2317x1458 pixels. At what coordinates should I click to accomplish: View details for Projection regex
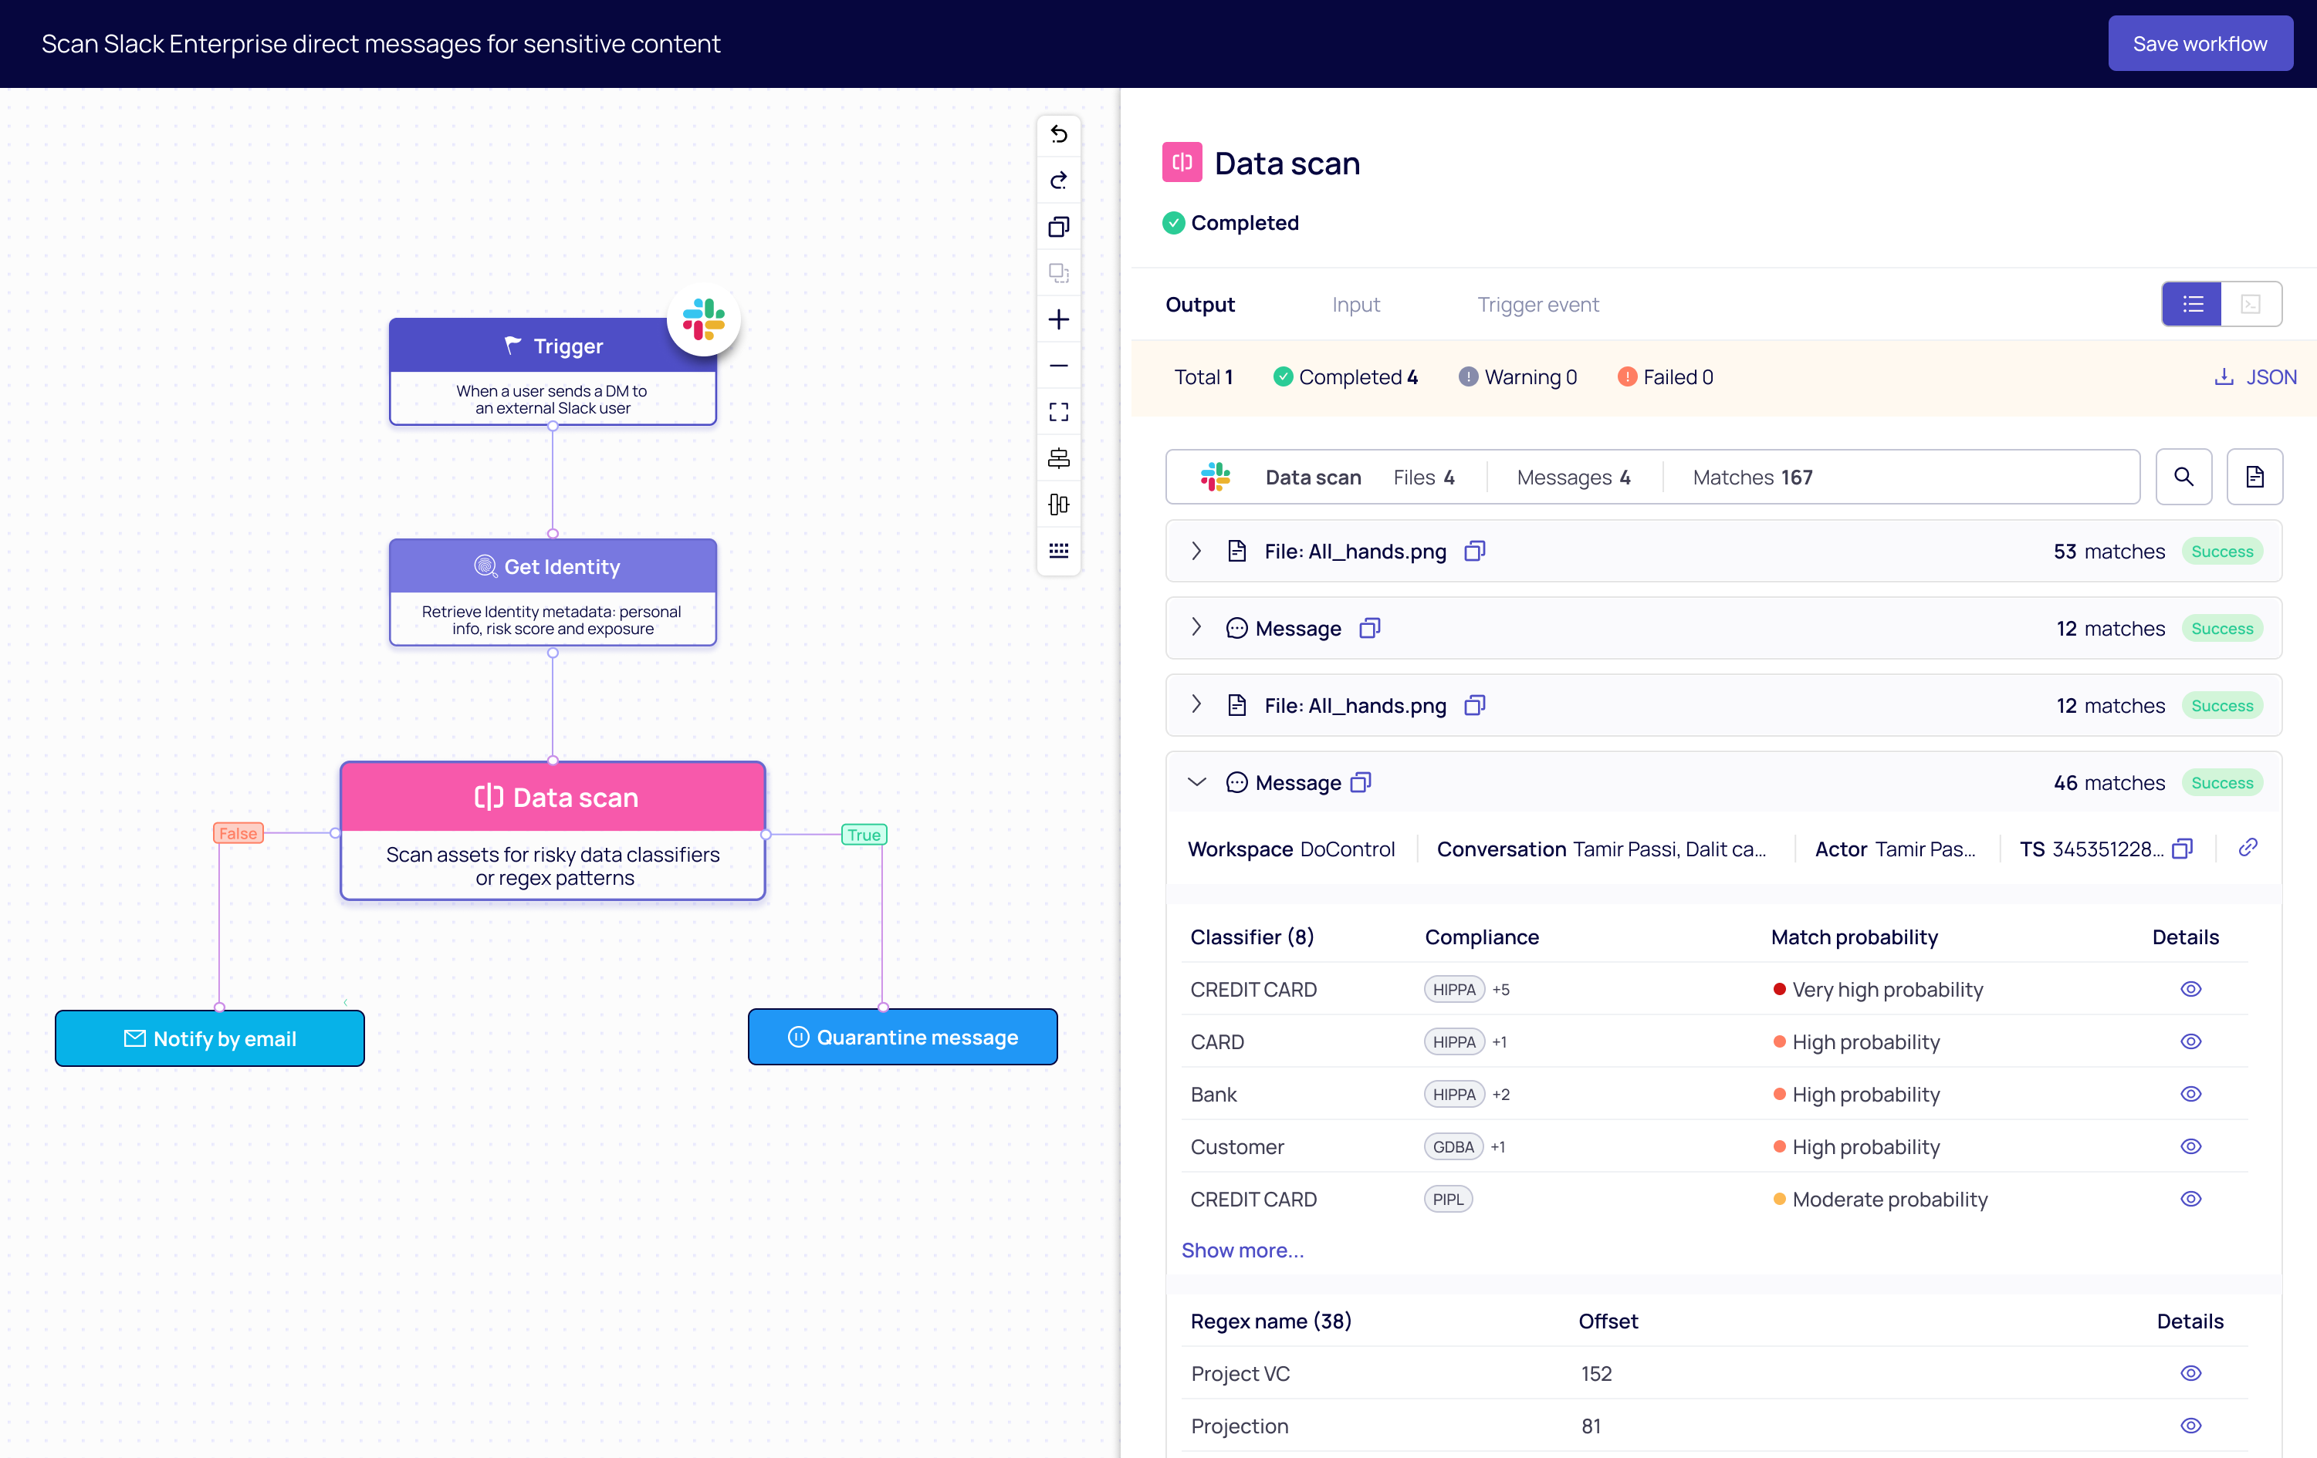tap(2191, 1426)
